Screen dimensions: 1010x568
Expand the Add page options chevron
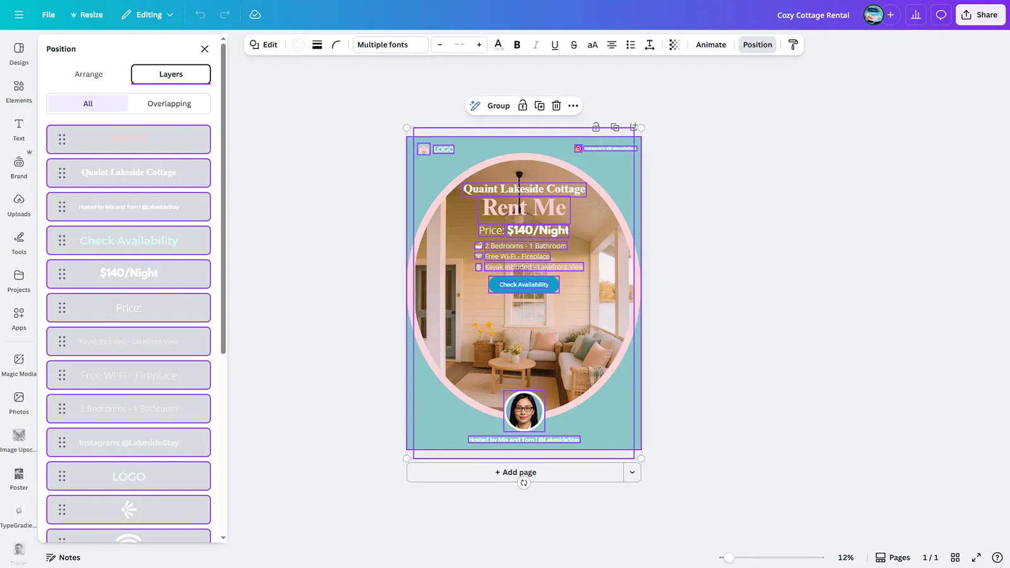click(632, 472)
